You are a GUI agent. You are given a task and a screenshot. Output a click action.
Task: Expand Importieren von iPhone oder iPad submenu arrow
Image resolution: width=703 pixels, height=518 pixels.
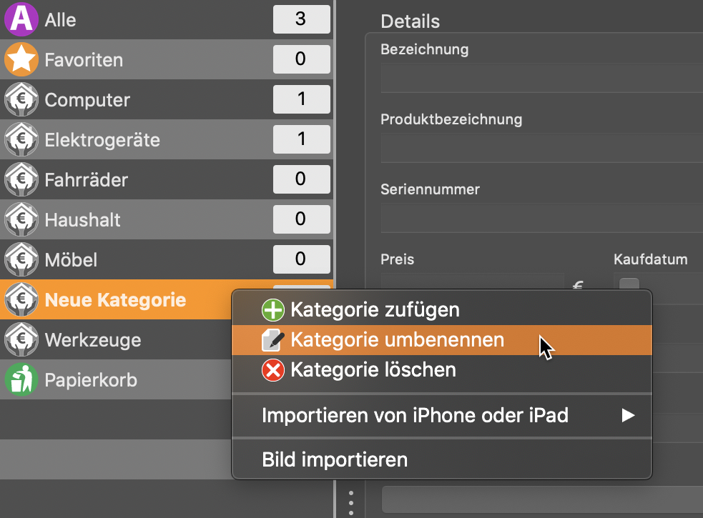(628, 415)
